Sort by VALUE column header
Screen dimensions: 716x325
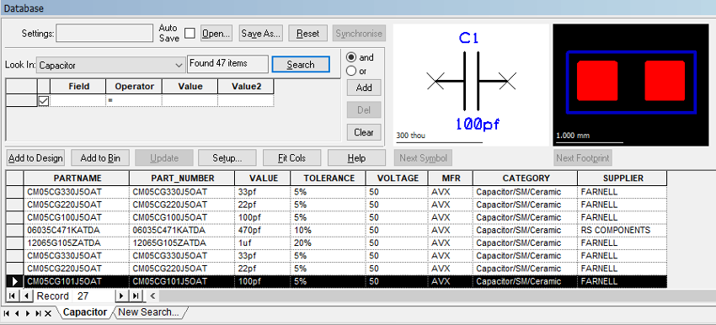(x=263, y=178)
